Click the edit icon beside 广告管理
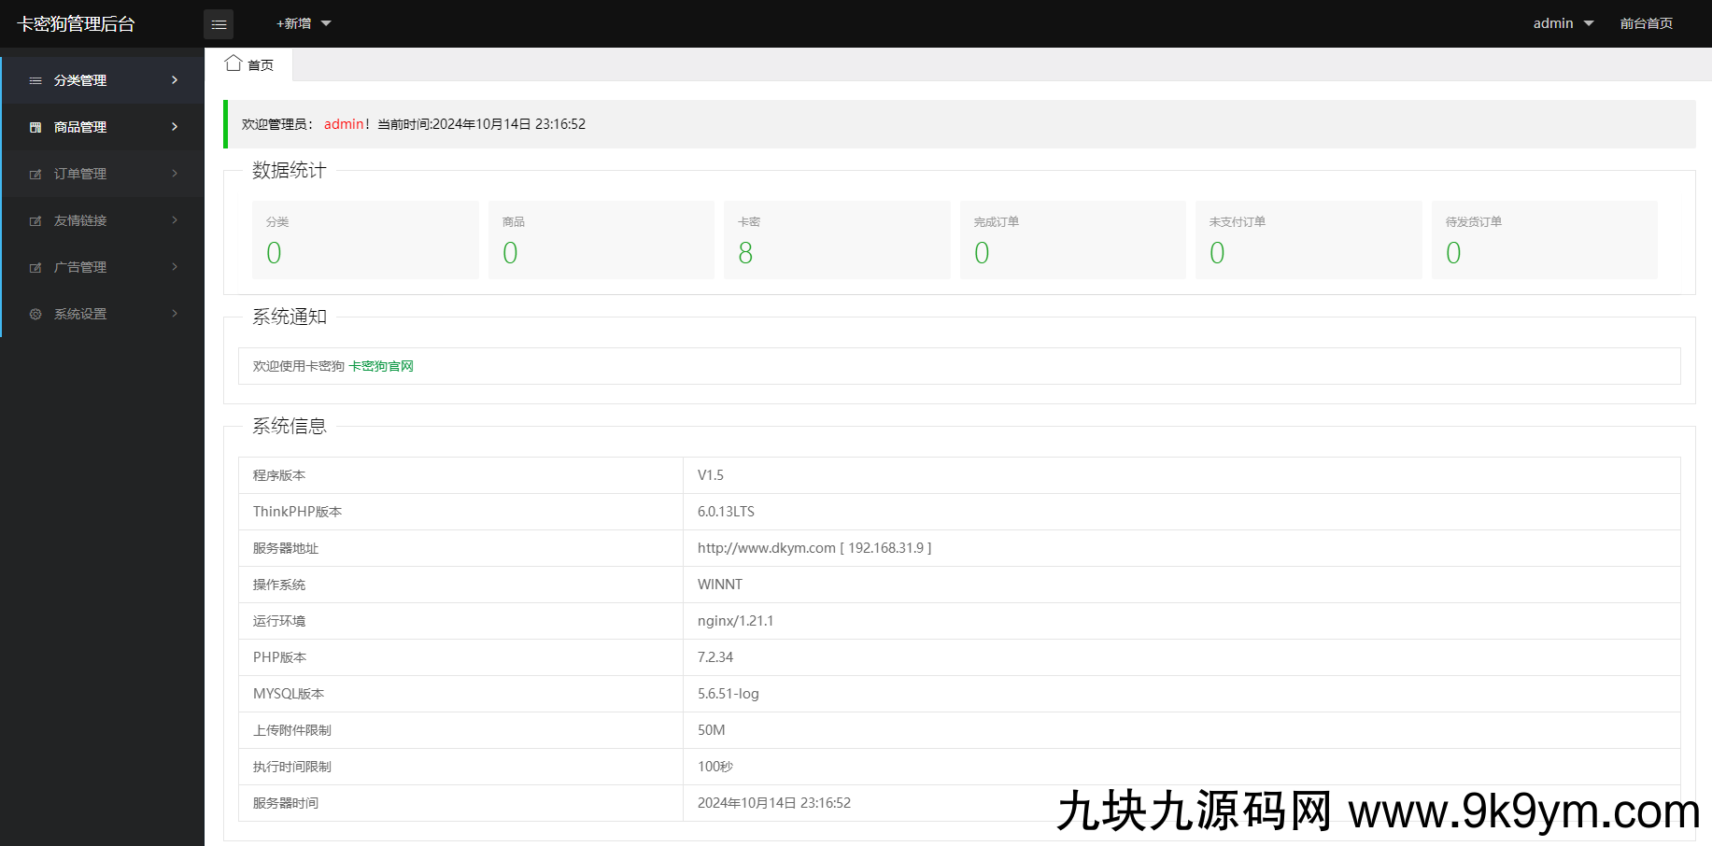The height and width of the screenshot is (846, 1712). coord(35,268)
